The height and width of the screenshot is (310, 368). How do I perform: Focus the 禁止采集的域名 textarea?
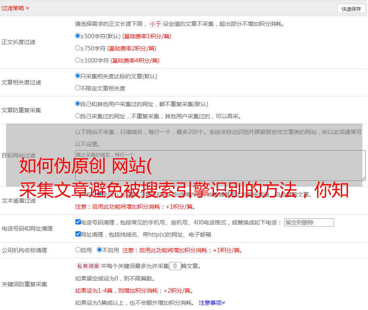pos(220,165)
